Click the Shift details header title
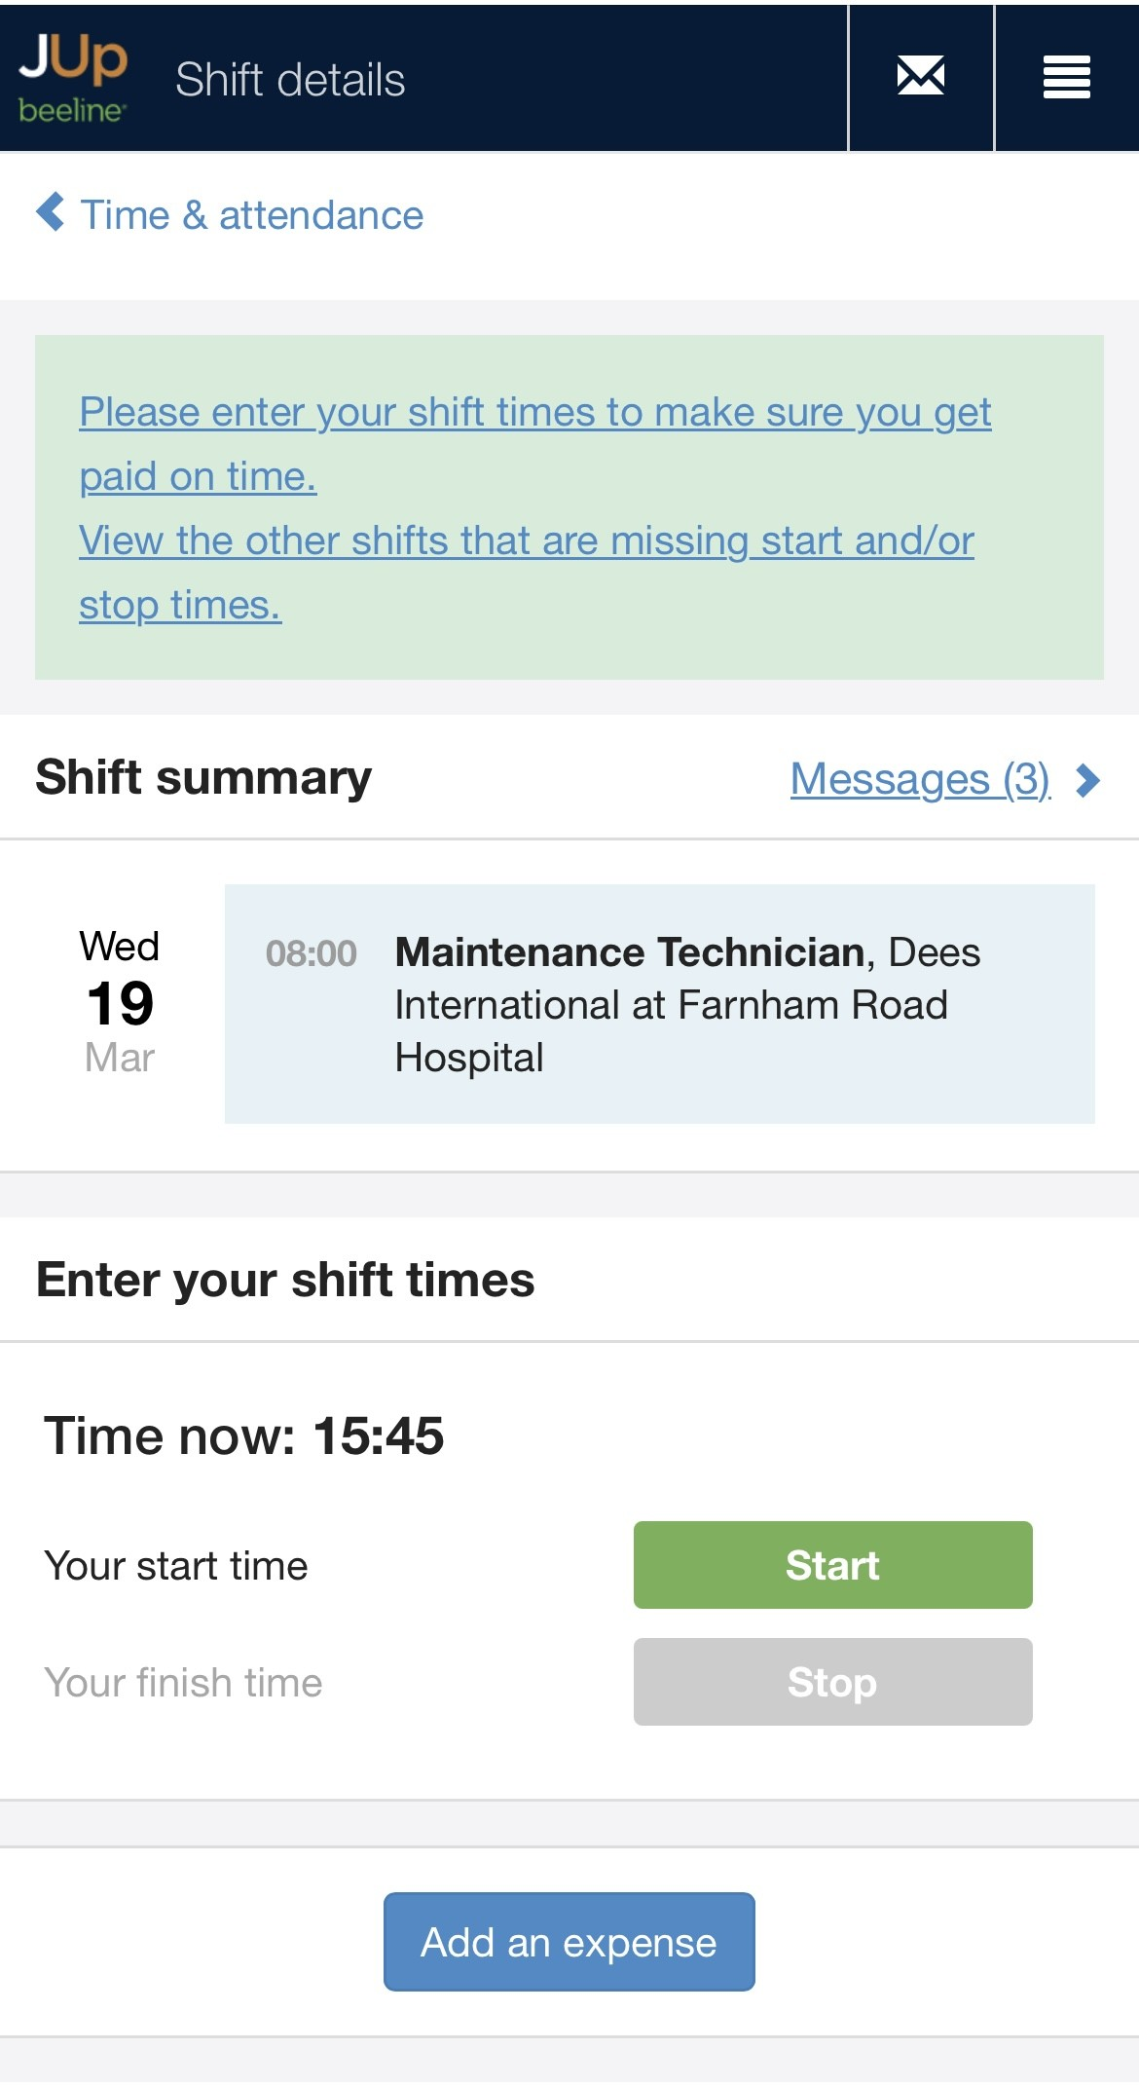The width and height of the screenshot is (1139, 2086). (x=290, y=80)
